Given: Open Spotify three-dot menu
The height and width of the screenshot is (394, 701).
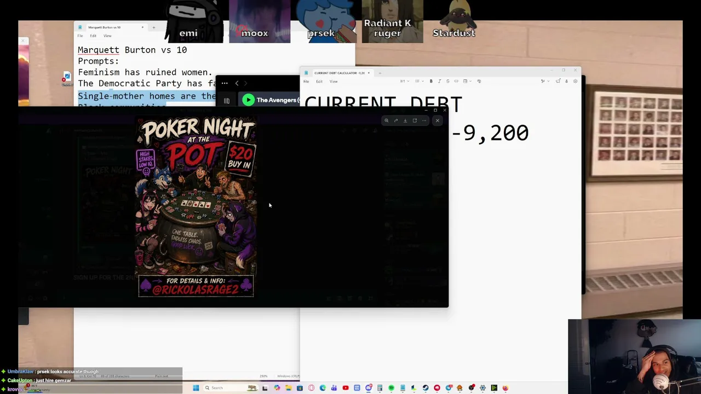Looking at the screenshot, I should 225,83.
